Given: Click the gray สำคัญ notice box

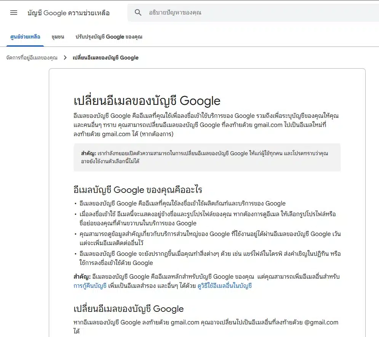Looking at the screenshot, I should coord(207,158).
